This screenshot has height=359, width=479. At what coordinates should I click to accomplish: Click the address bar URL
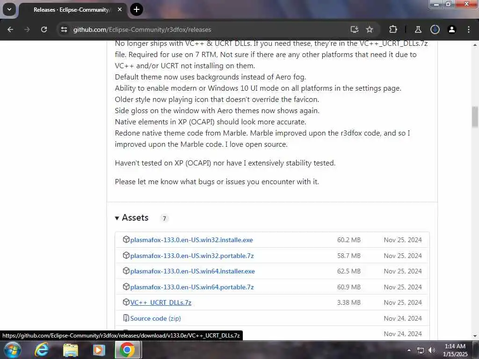coord(142,29)
